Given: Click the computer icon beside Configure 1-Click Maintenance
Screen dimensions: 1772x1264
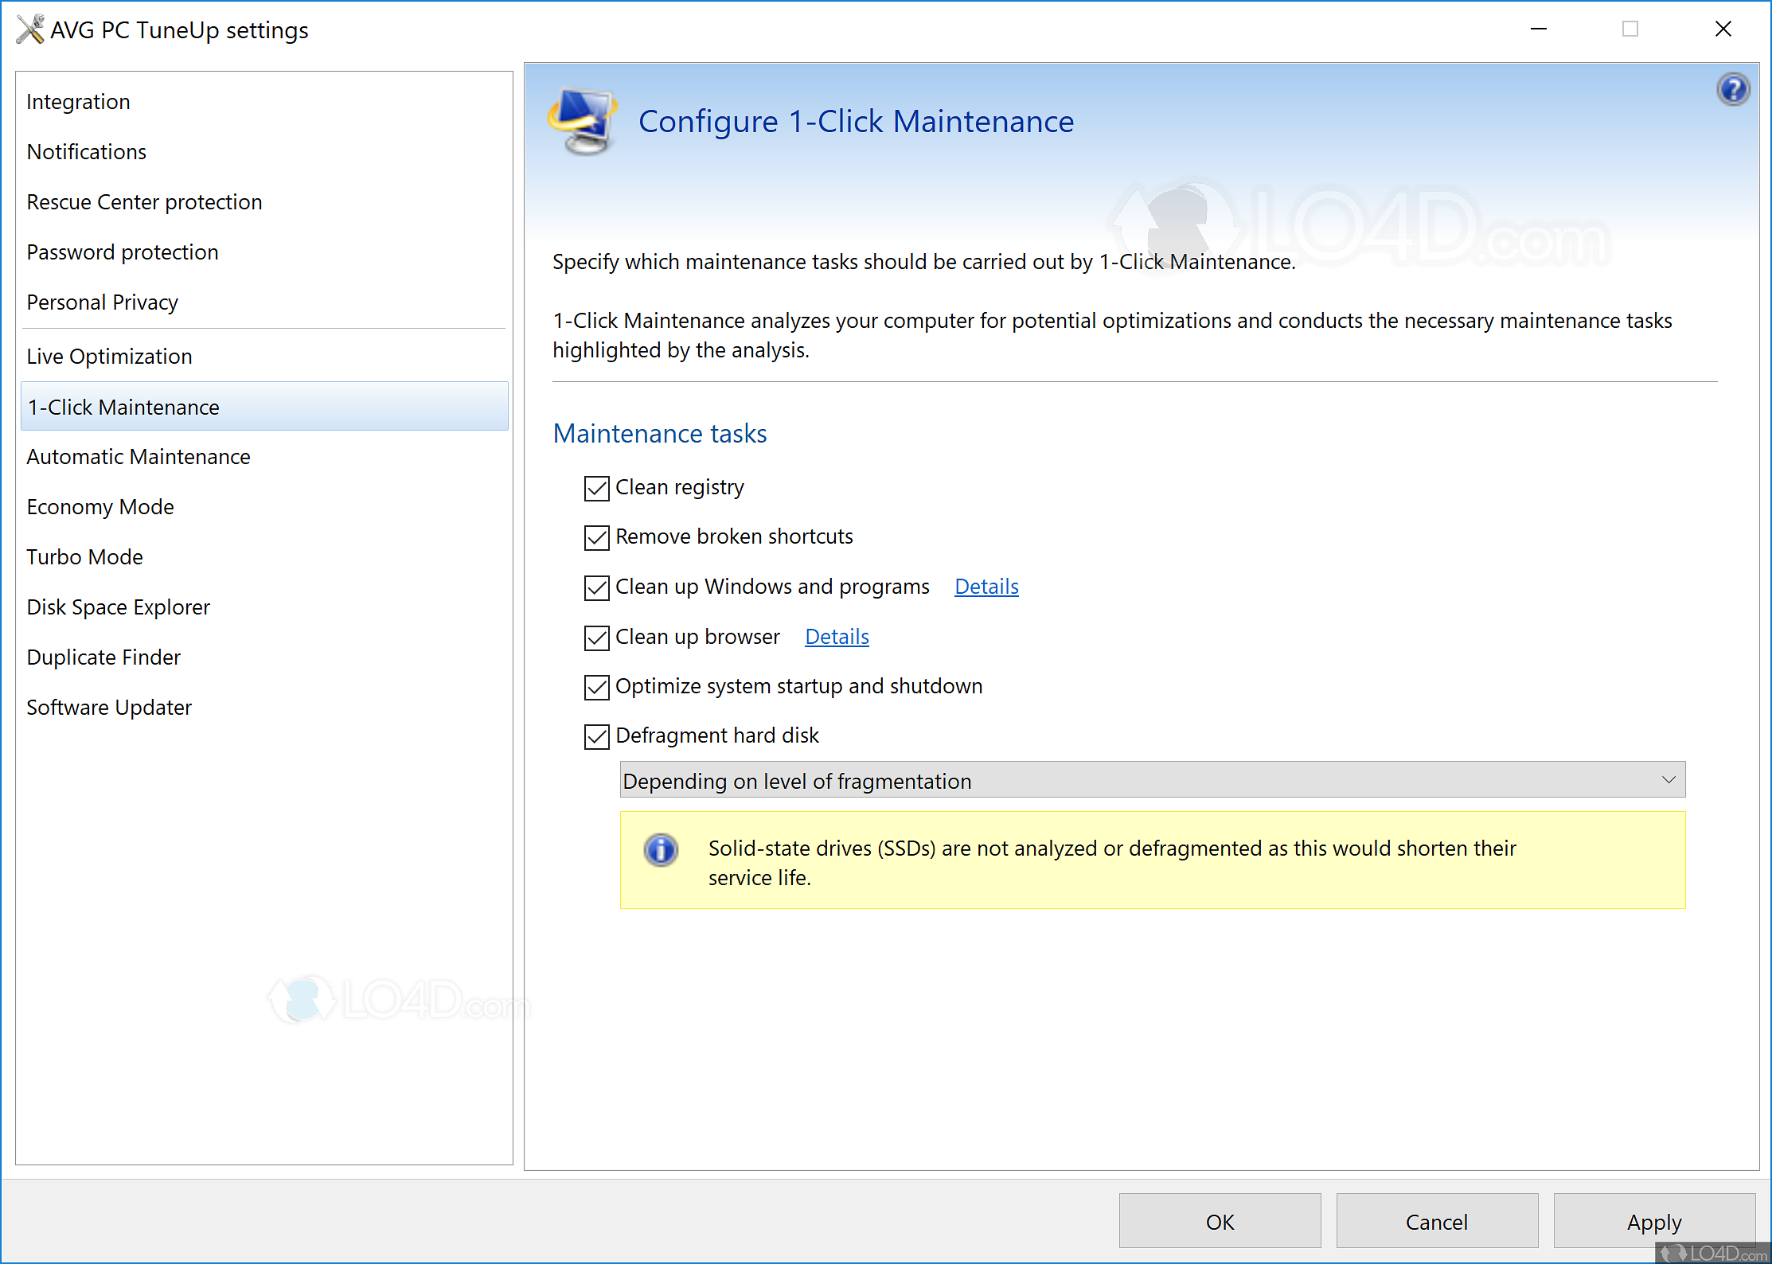Looking at the screenshot, I should point(584,121).
